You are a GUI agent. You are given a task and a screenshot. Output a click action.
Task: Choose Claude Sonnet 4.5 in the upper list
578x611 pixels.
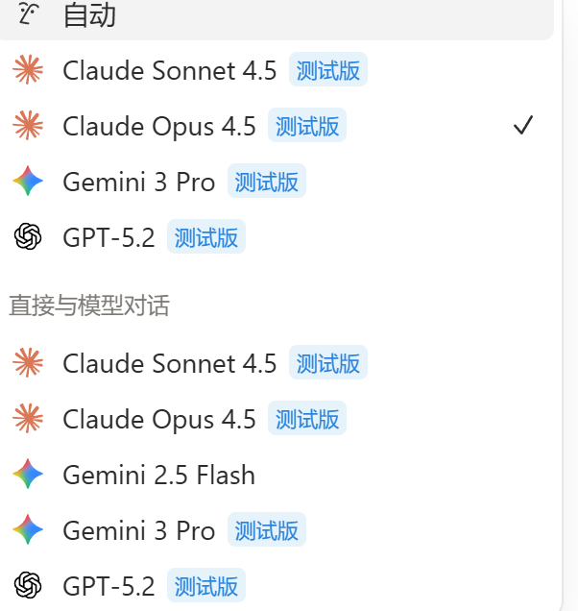tap(276, 70)
